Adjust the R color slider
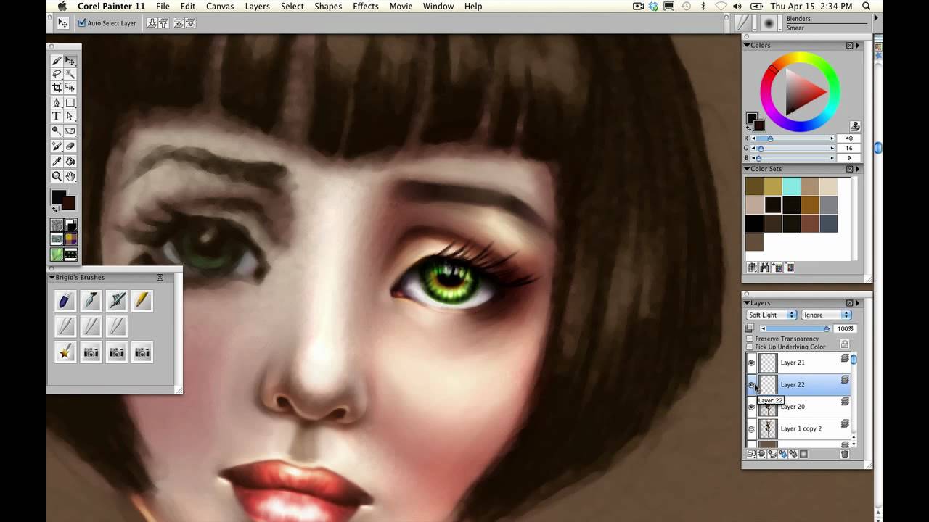This screenshot has width=929, height=522. [x=793, y=138]
